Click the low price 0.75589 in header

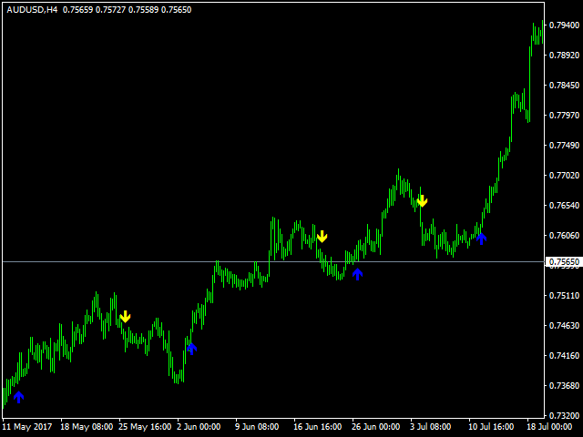(144, 10)
